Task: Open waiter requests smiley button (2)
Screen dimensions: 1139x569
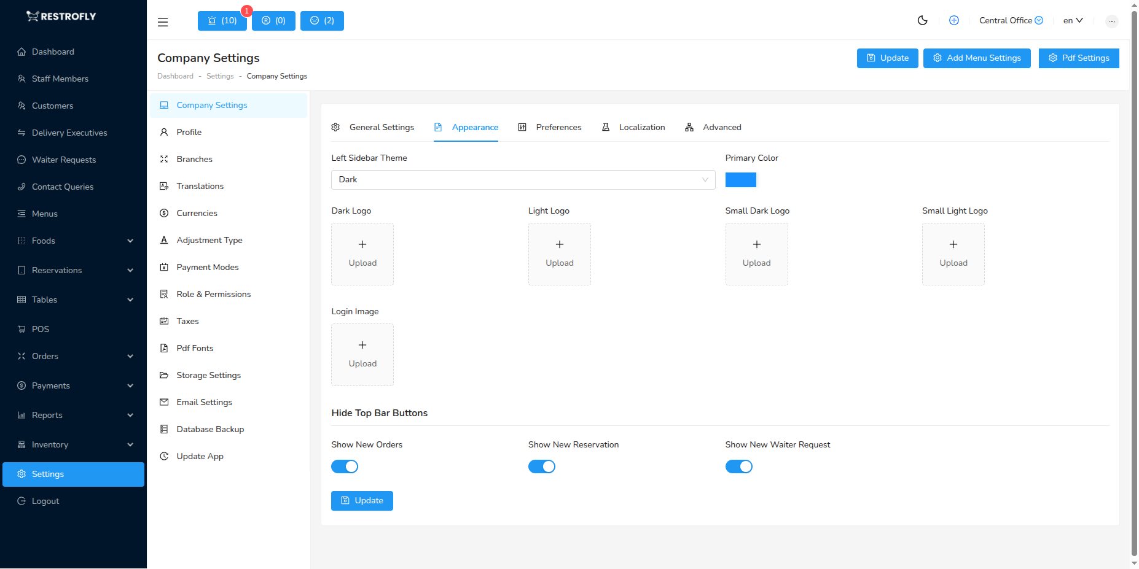Action: point(322,21)
